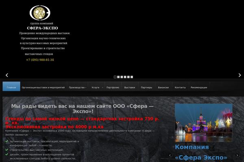Click the Проектирование и строительство text
Image resolution: width=244 pixels, height=162 pixels.
click(x=43, y=48)
